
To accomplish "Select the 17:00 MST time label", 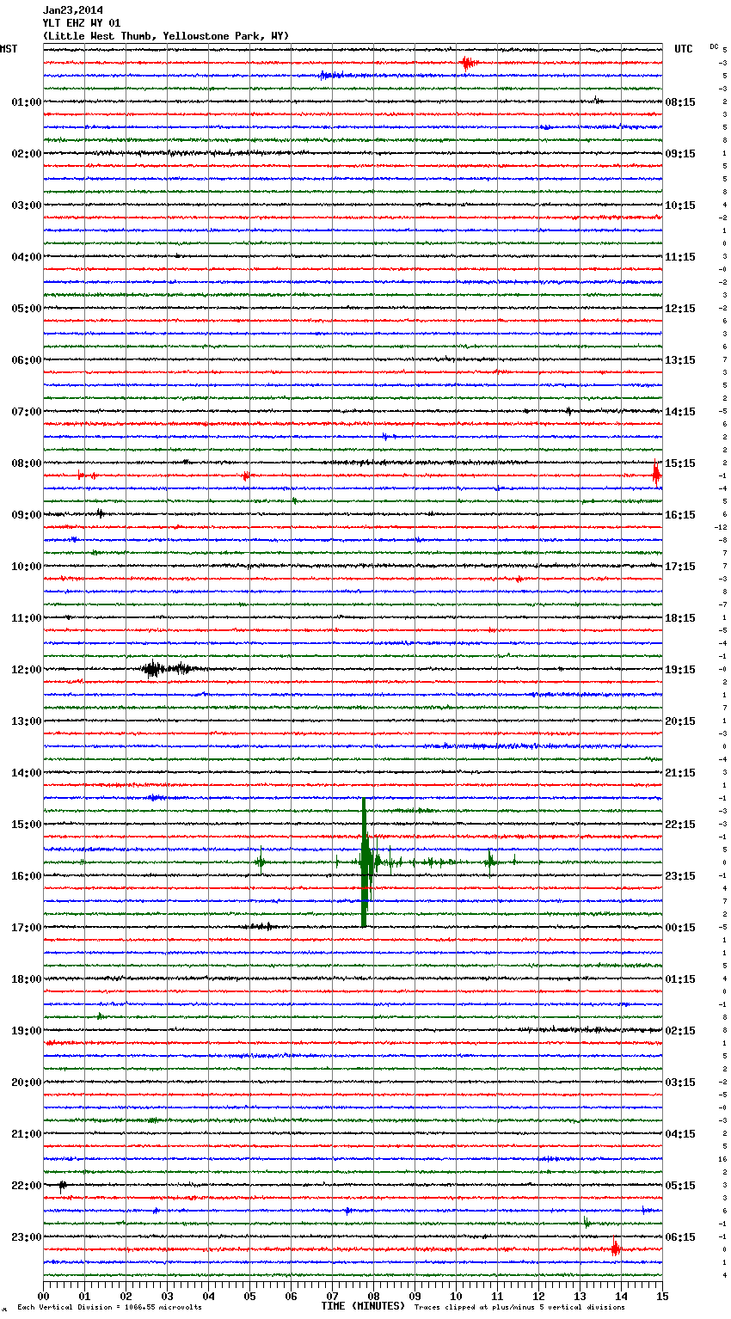I will (x=27, y=928).
